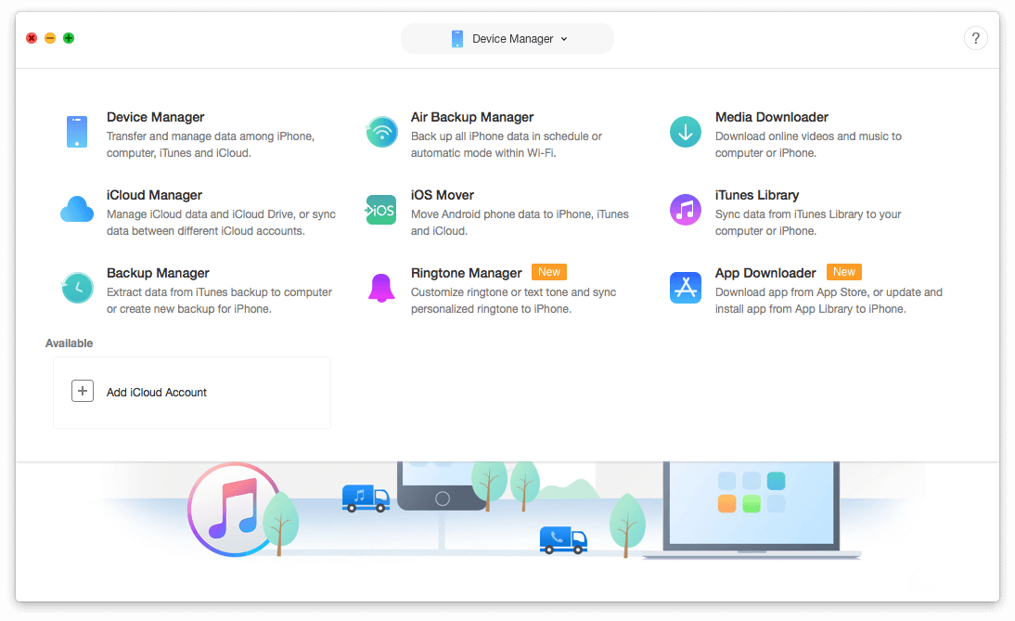Expand the Device Manager dropdown chevron
The image size is (1015, 621).
(564, 39)
